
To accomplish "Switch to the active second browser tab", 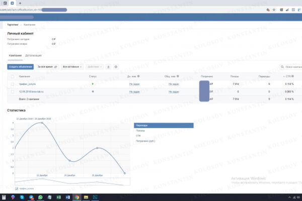I will (12, 3).
